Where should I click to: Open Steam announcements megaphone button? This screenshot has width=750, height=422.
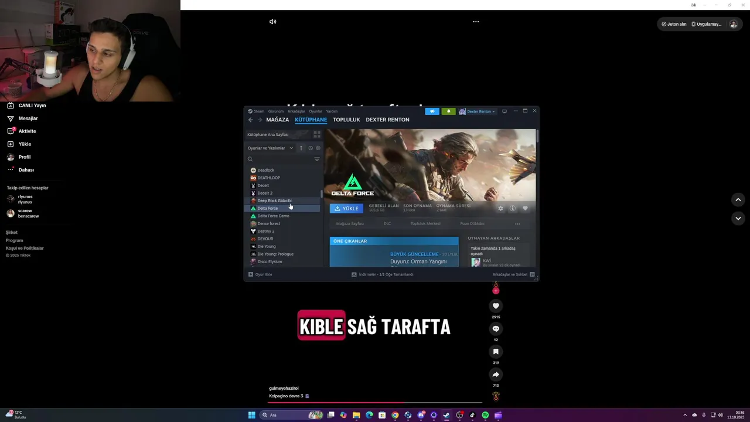(432, 111)
